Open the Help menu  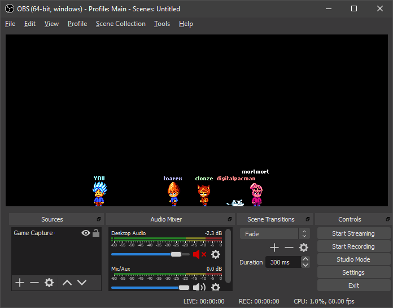[186, 24]
